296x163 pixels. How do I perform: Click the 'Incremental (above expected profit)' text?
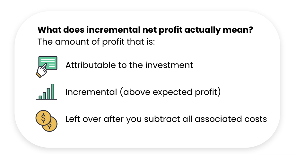click(143, 92)
